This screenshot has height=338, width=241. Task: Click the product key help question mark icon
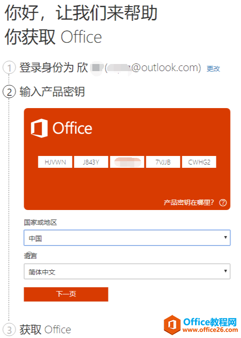click(223, 202)
